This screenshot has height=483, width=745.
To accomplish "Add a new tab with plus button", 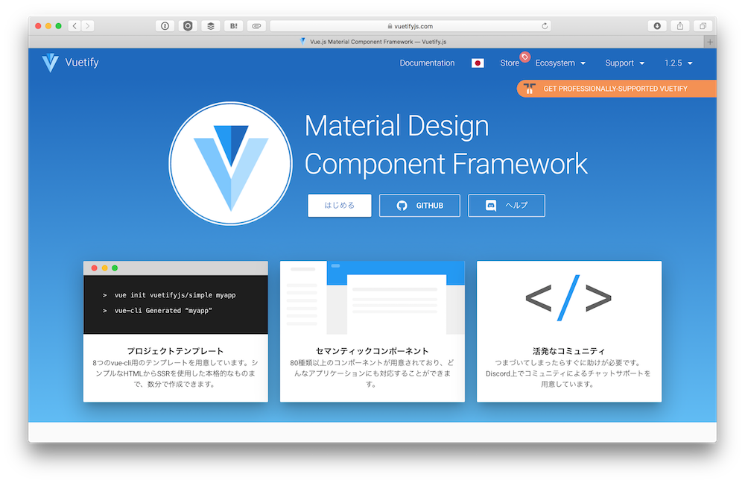I will click(x=710, y=42).
